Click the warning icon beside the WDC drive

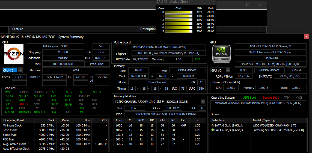[x=213, y=125]
